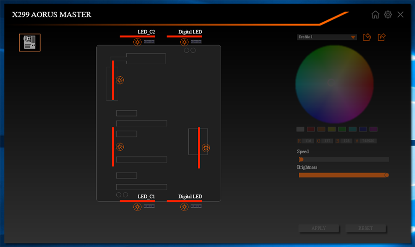Choose the yellow color swatch
This screenshot has height=247, width=415.
click(x=332, y=129)
